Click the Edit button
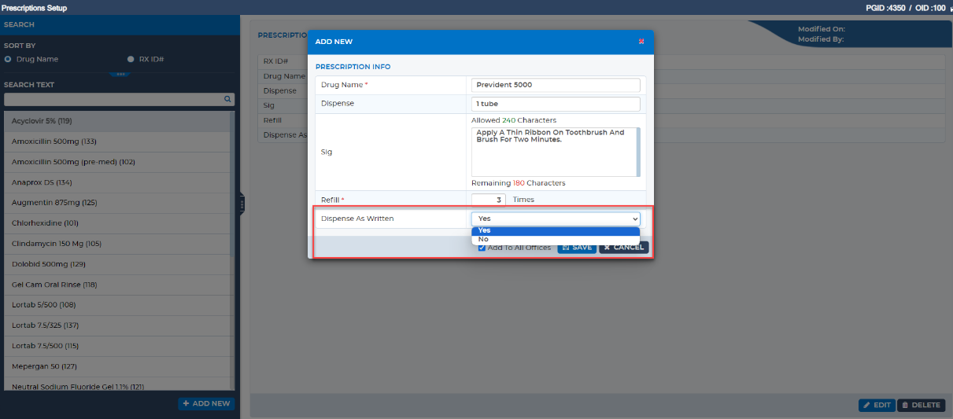The width and height of the screenshot is (953, 419). (877, 405)
